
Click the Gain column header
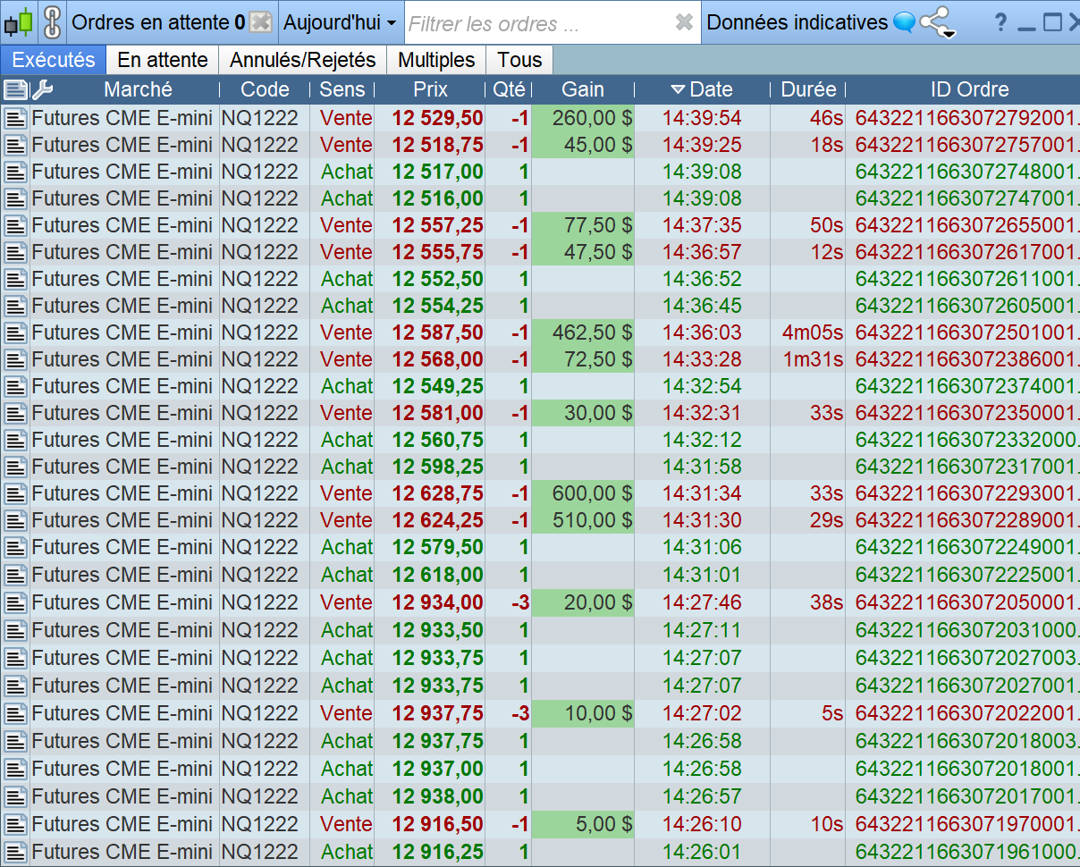point(583,89)
